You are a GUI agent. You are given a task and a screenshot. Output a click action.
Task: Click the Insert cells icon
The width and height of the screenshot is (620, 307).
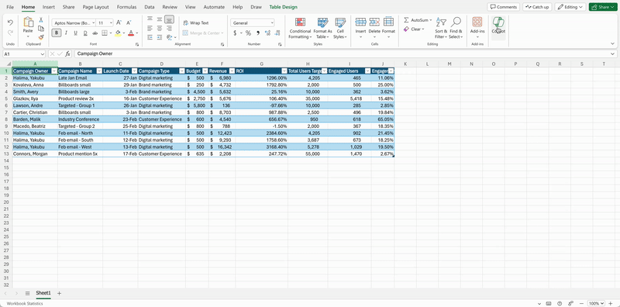360,22
